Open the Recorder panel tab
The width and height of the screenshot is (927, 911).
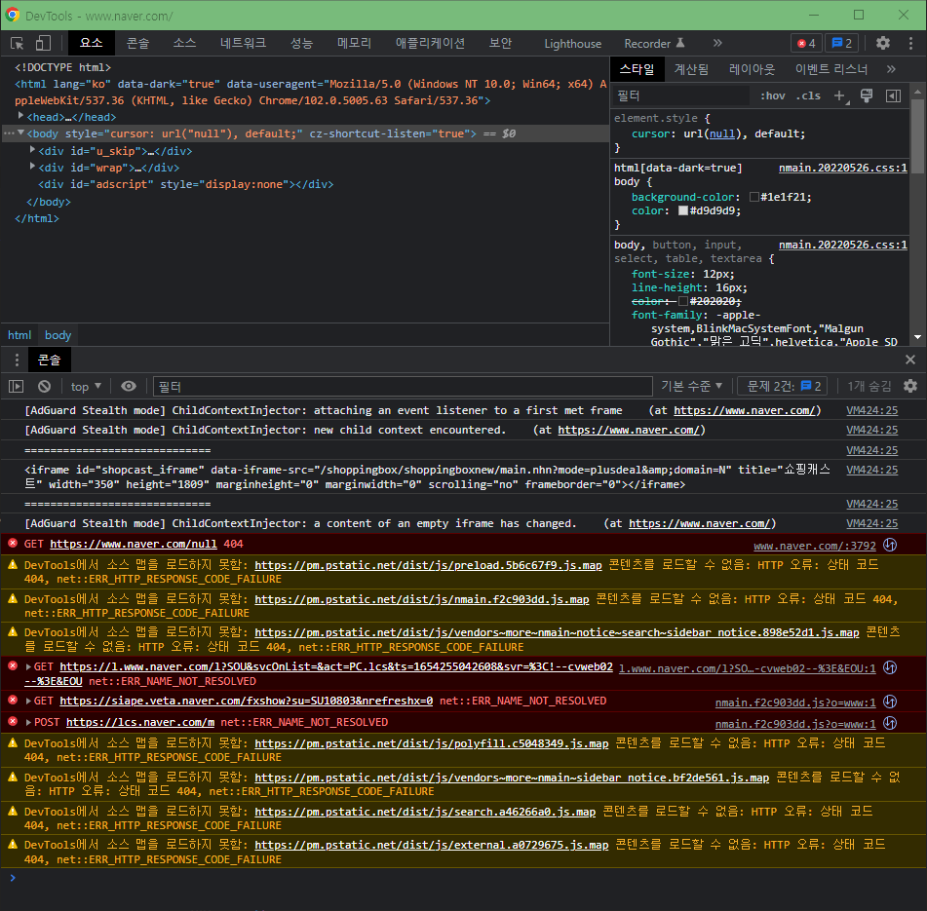[x=654, y=43]
